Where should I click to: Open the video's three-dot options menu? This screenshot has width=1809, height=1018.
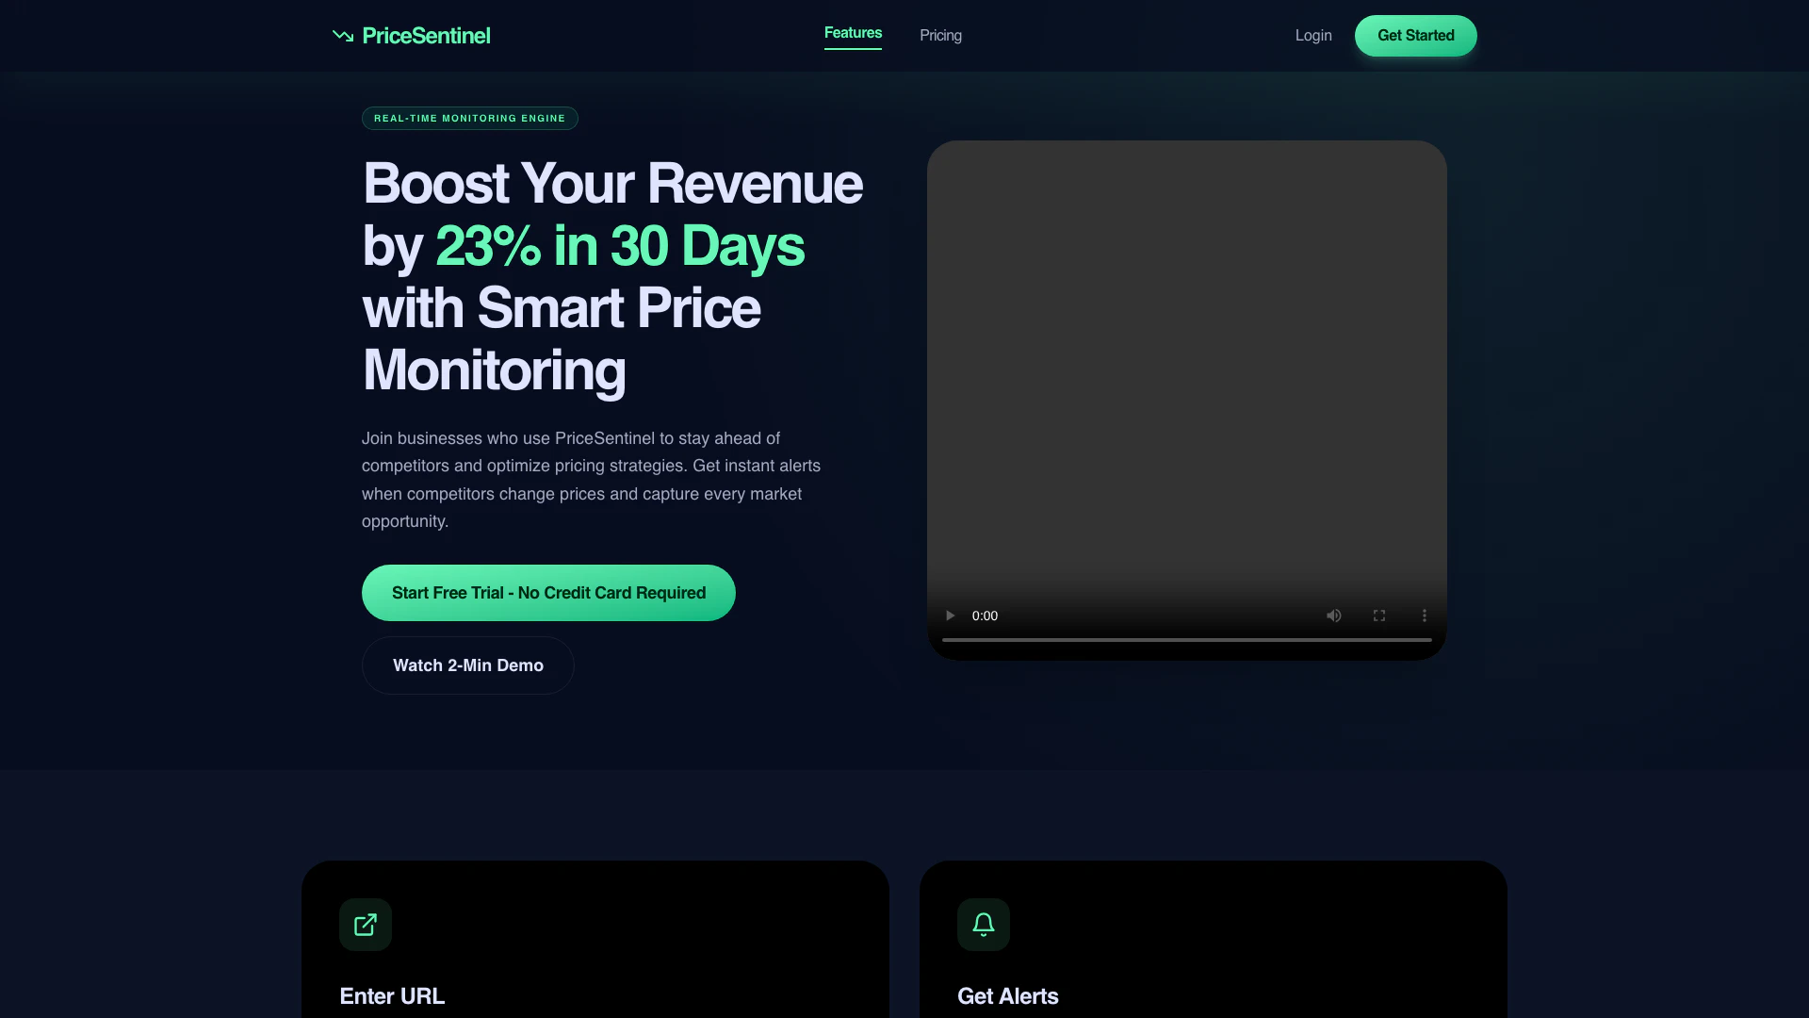point(1424,616)
